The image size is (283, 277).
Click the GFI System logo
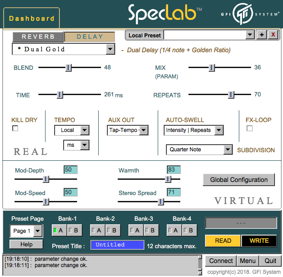tap(250, 14)
